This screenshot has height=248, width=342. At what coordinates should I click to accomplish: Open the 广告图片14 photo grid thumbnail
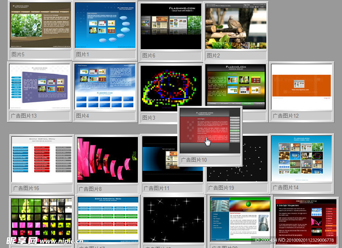pos(302,159)
